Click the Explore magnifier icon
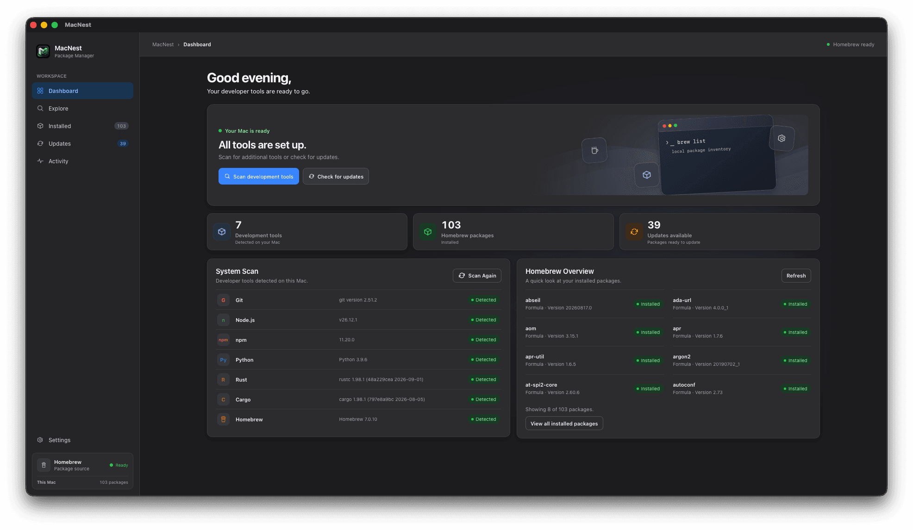Screen dimensions: 913x530 (x=40, y=108)
